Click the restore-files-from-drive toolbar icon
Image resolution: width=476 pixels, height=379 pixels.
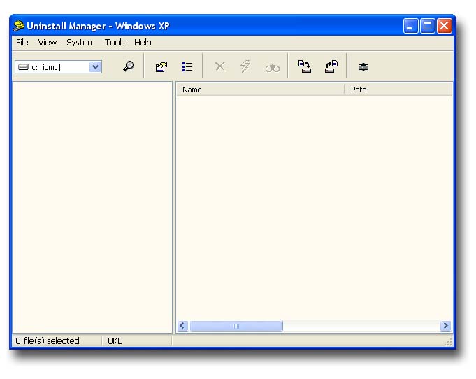331,66
